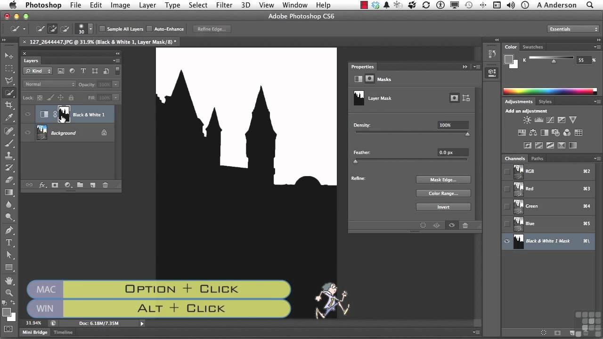603x339 pixels.
Task: Select the Healing Brush tool
Action: [9, 130]
